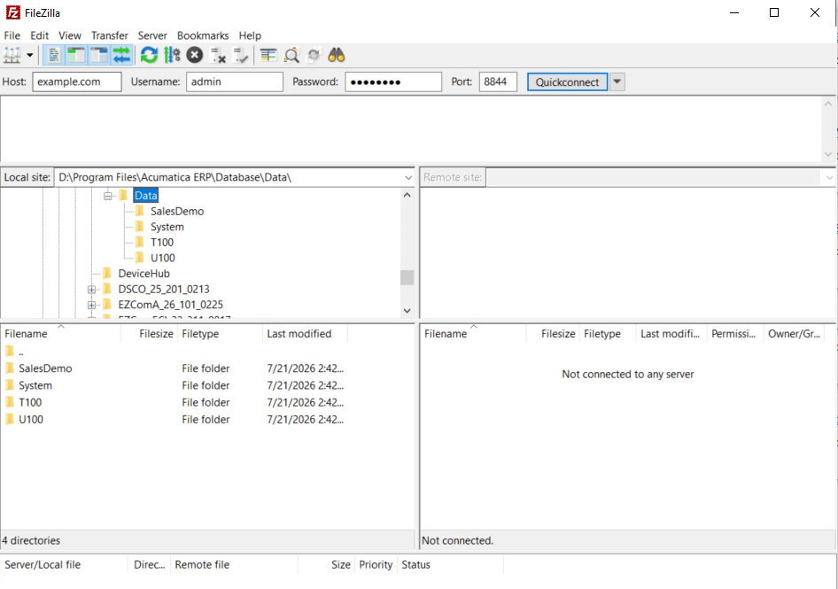Open the Transfer menu
Viewport: 838px width, 589px height.
click(x=110, y=35)
